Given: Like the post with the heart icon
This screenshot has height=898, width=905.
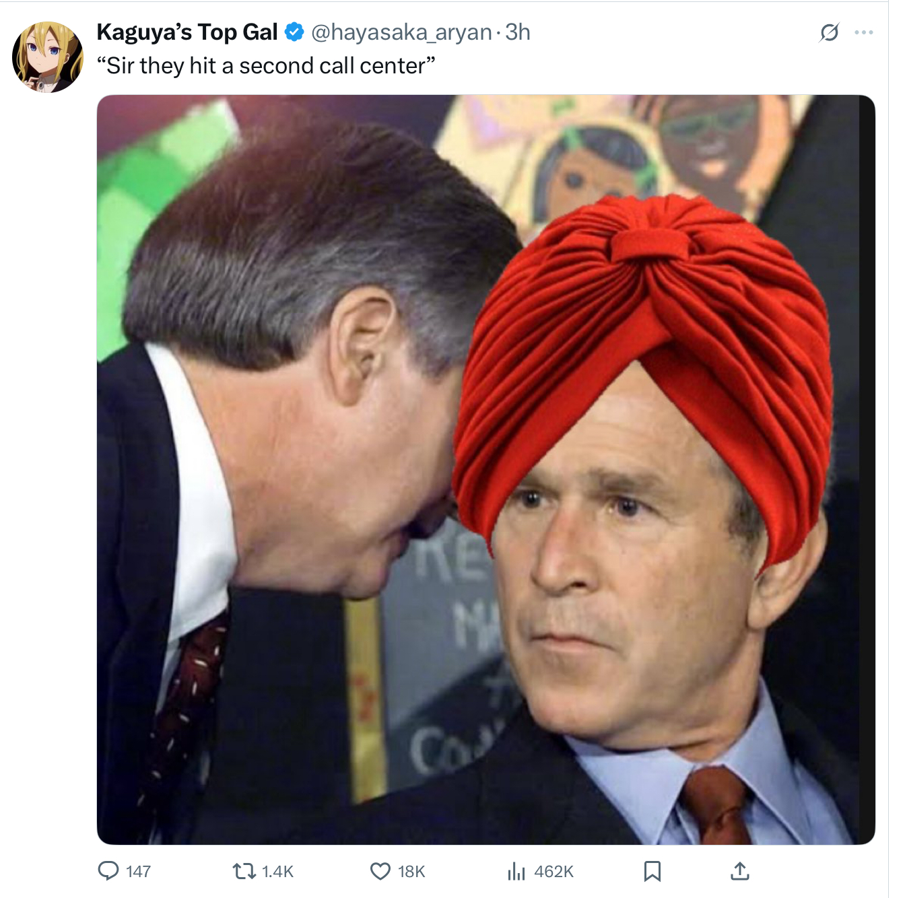Looking at the screenshot, I should point(380,872).
